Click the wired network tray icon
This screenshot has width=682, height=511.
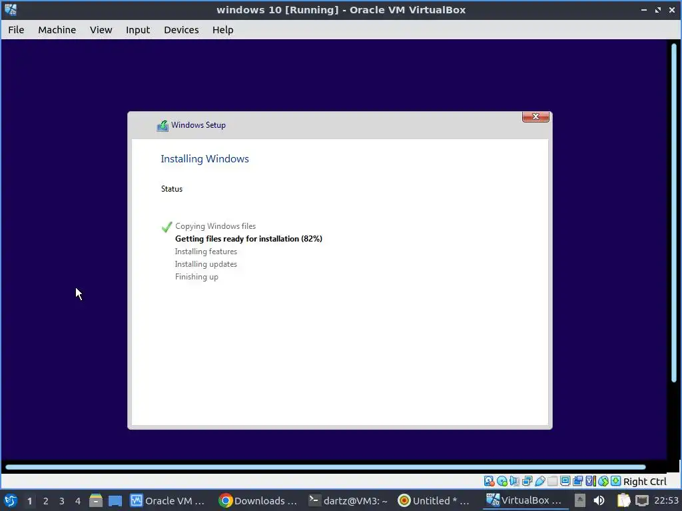click(x=642, y=500)
